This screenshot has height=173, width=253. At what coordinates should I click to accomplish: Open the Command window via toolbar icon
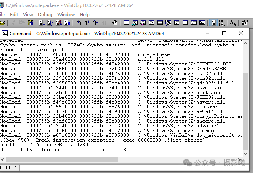[x=126, y=23]
